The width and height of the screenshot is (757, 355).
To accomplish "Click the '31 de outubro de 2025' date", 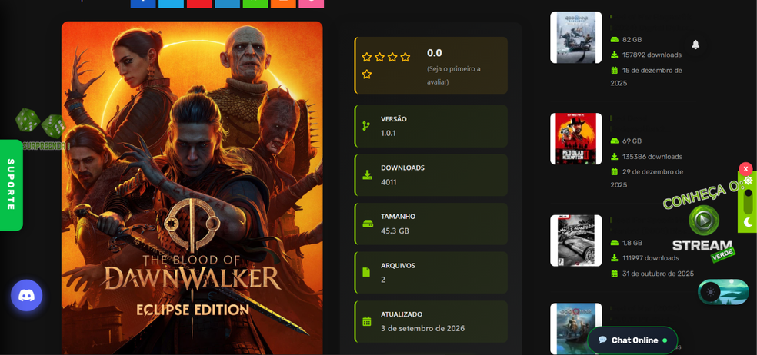I will pos(658,274).
